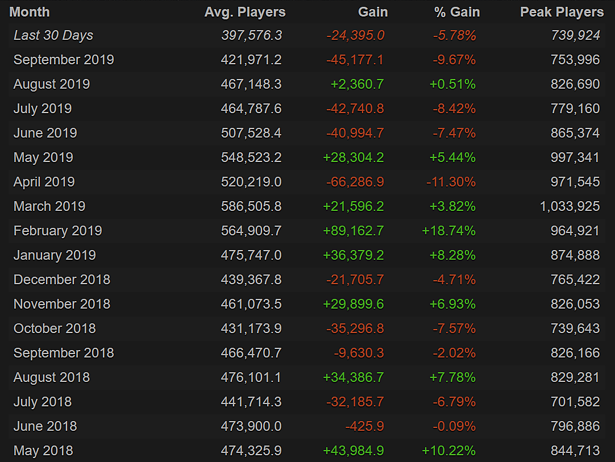Select the May 2018 month cell
The height and width of the screenshot is (462, 615).
click(43, 451)
